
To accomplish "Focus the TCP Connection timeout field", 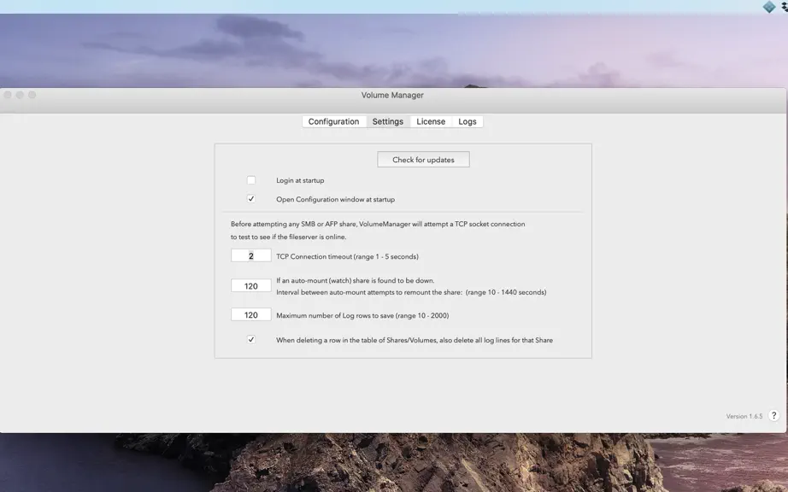I will (251, 255).
